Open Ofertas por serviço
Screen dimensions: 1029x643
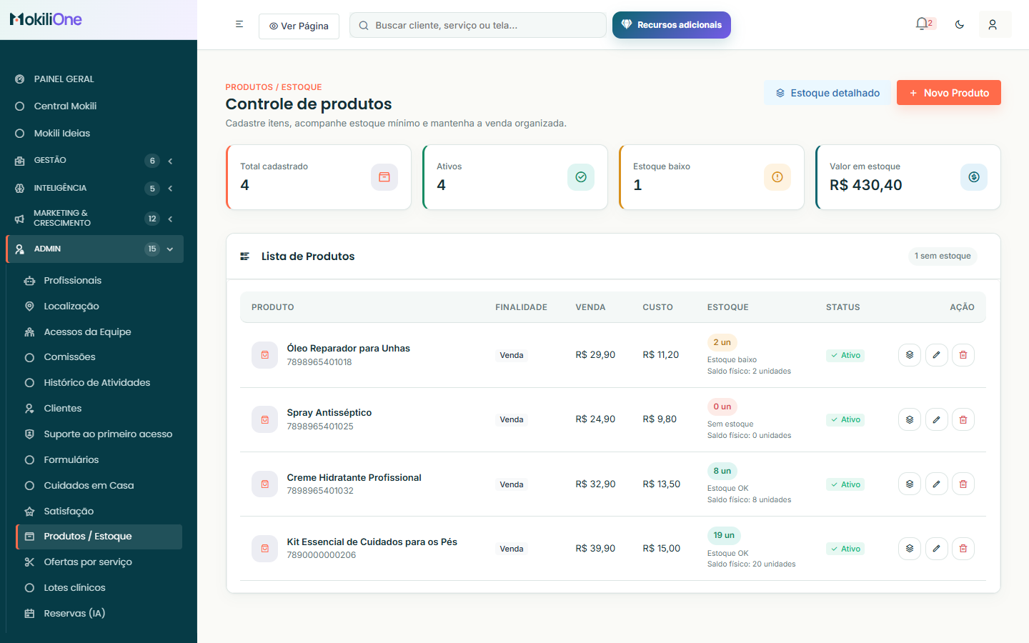99,562
